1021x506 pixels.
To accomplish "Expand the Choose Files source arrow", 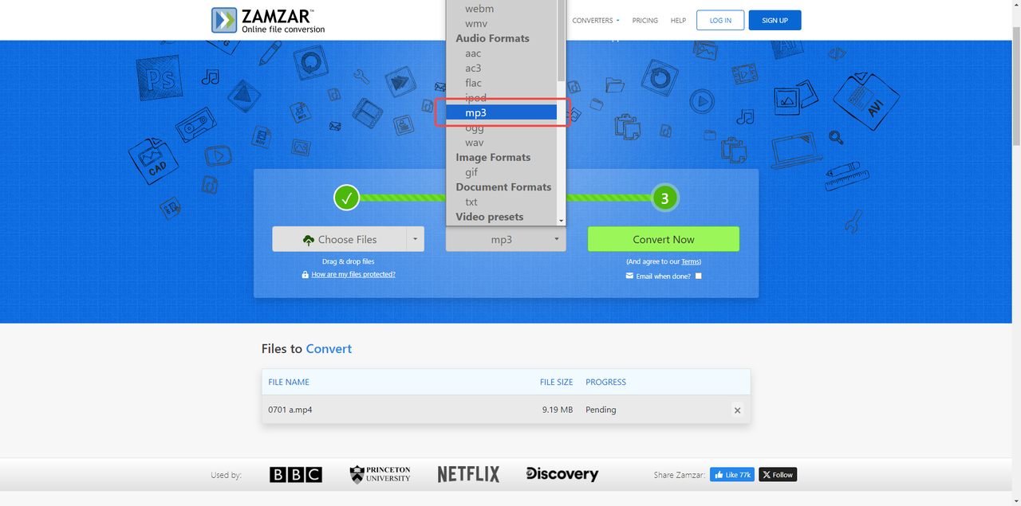I will [x=415, y=239].
